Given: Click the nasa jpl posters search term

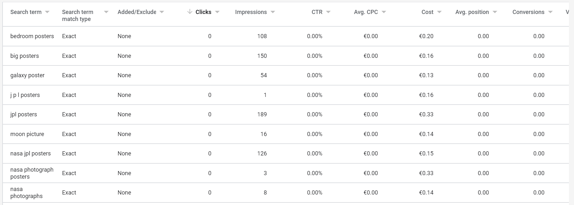Looking at the screenshot, I should 30,154.
